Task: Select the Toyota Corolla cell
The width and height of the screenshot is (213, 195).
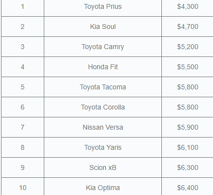Action: pyautogui.click(x=103, y=107)
